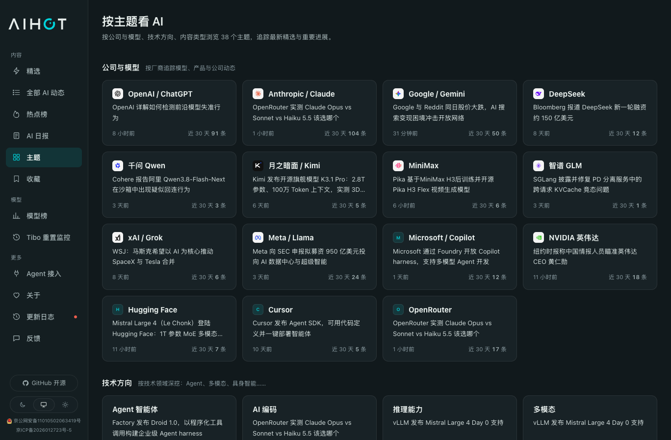Open the Microsoft / Copilot topic card
671x440 pixels.
click(450, 257)
